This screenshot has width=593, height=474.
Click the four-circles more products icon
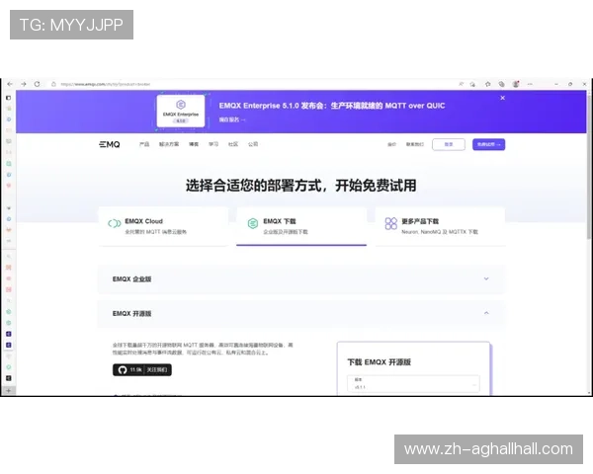[x=391, y=223]
